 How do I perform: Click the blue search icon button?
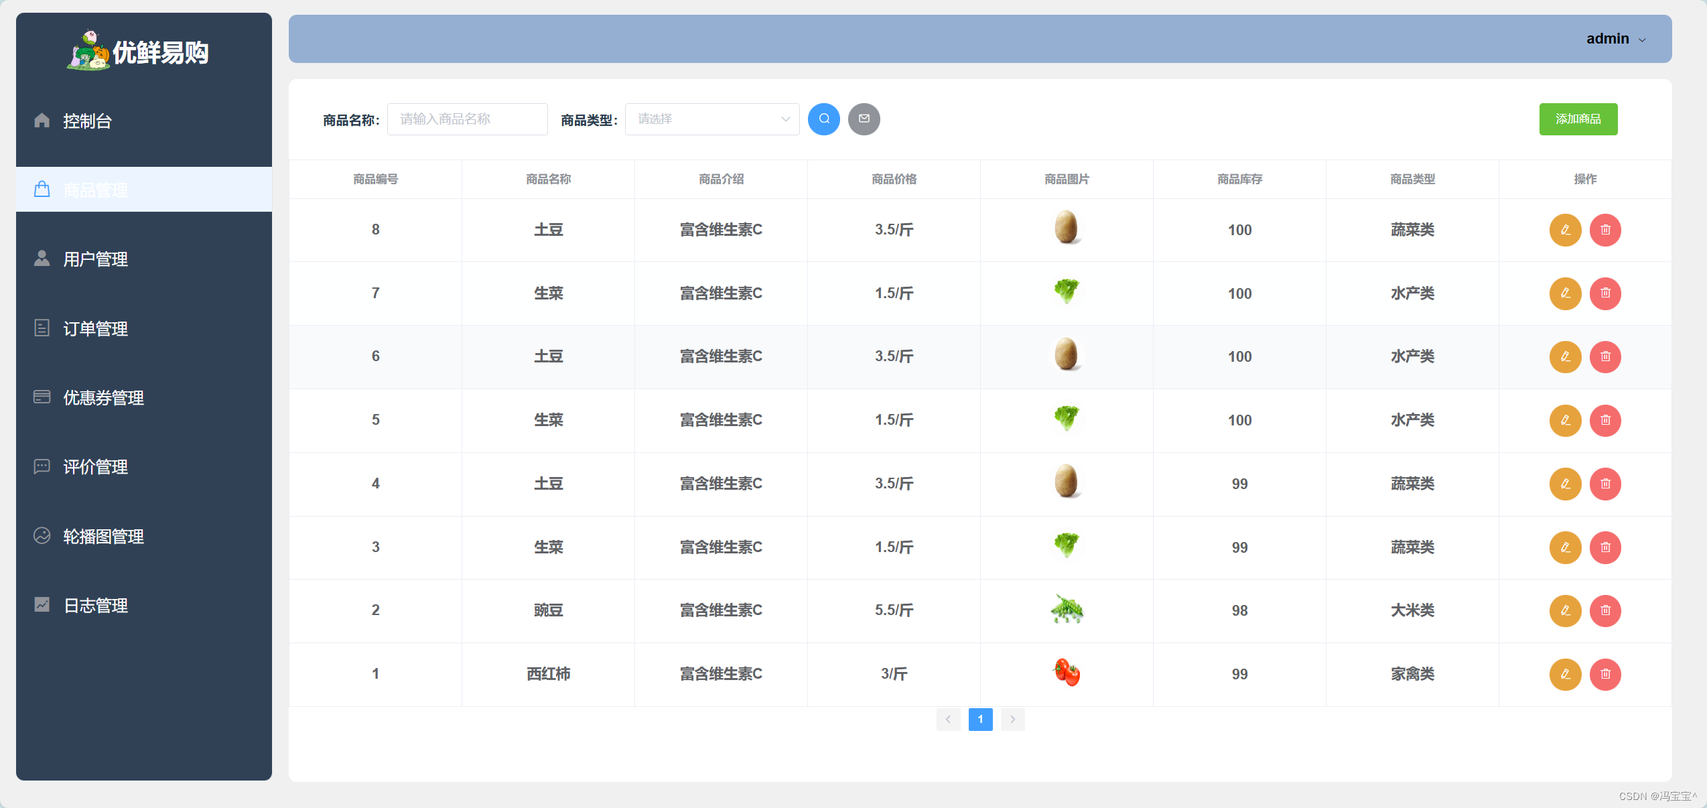[x=823, y=119]
